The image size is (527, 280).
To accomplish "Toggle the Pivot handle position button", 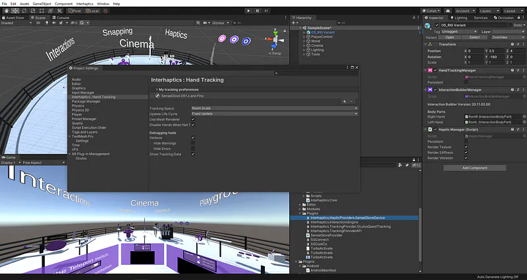I will (75, 11).
